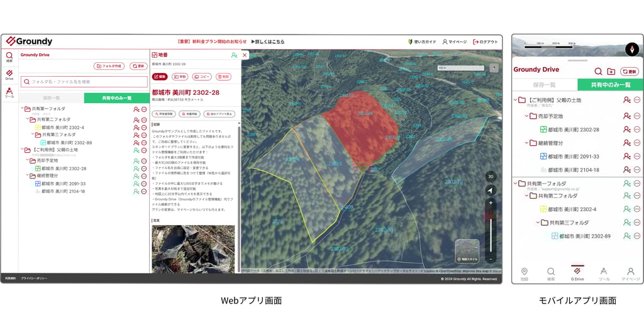Open the Tools icon in left sidebar
The width and height of the screenshot is (644, 318).
click(9, 92)
